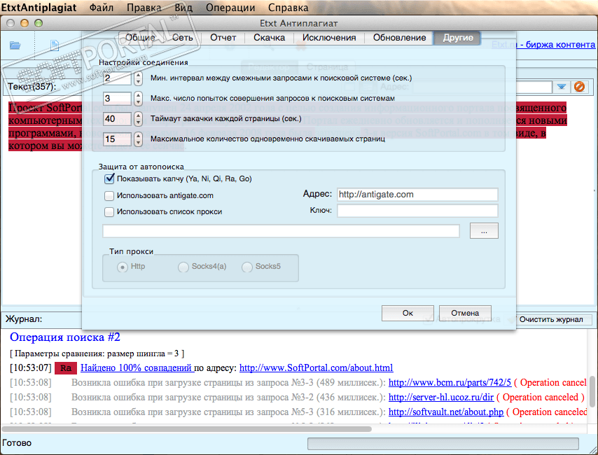Enable Использовать список прокси checkbox
Viewport: 598px width, 455px height.
109,211
